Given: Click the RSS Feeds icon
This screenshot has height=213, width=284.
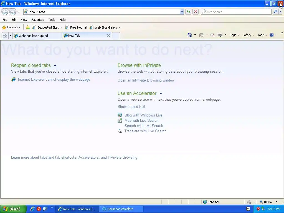Looking at the screenshot, I should [x=201, y=35].
